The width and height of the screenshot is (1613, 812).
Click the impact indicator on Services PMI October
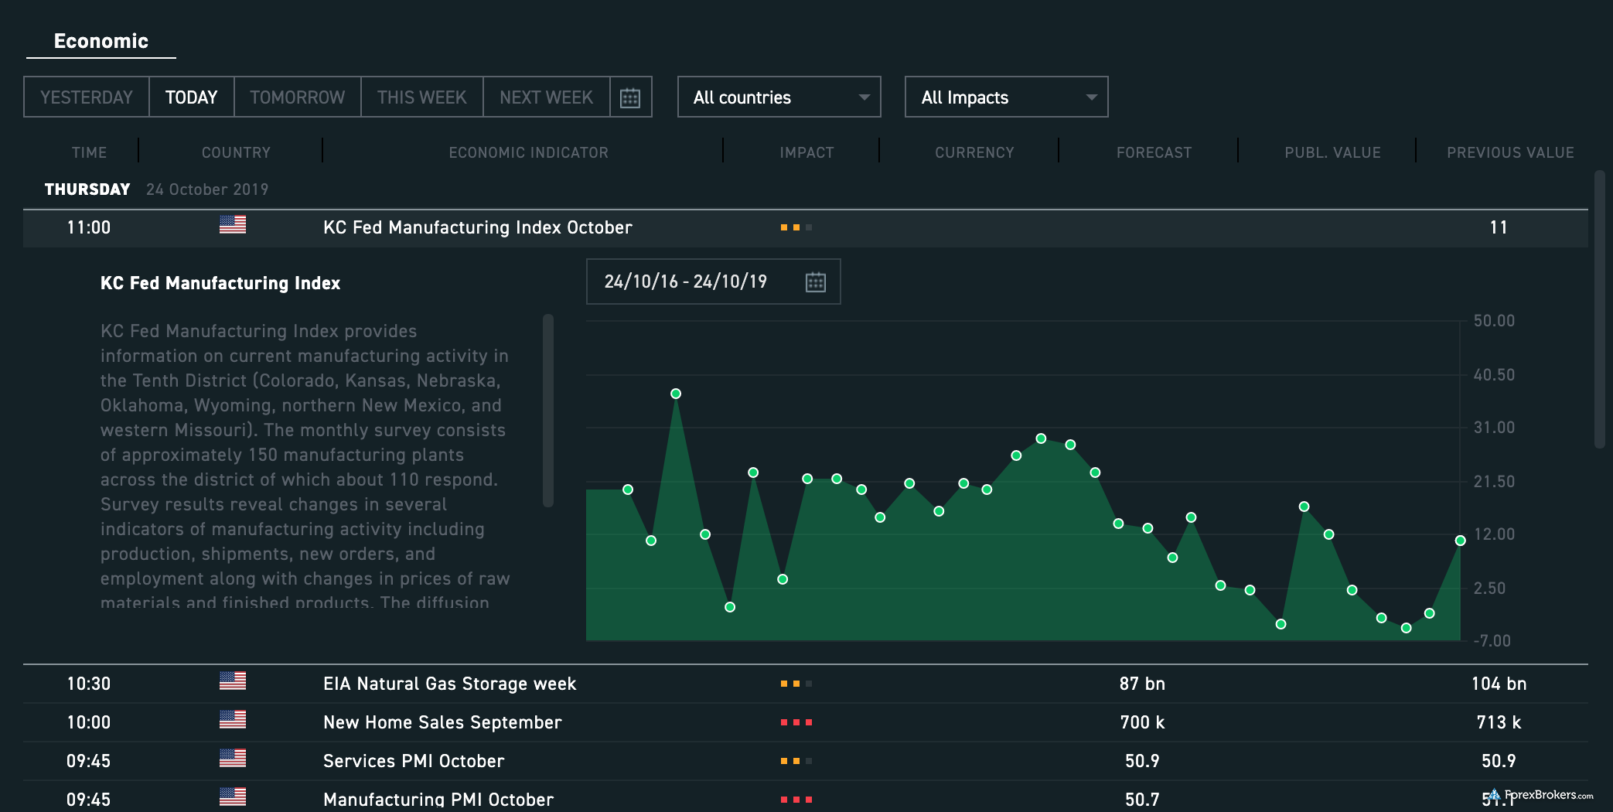click(x=796, y=761)
